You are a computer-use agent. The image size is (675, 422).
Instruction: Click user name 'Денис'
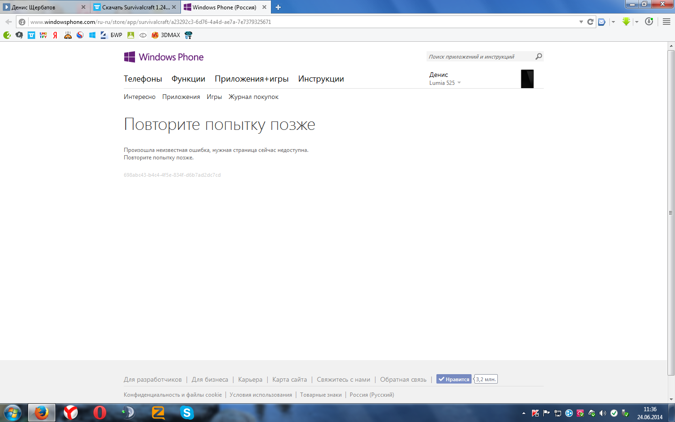439,75
